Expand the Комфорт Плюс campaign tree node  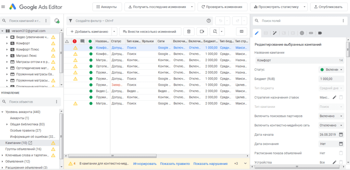coord(7,49)
